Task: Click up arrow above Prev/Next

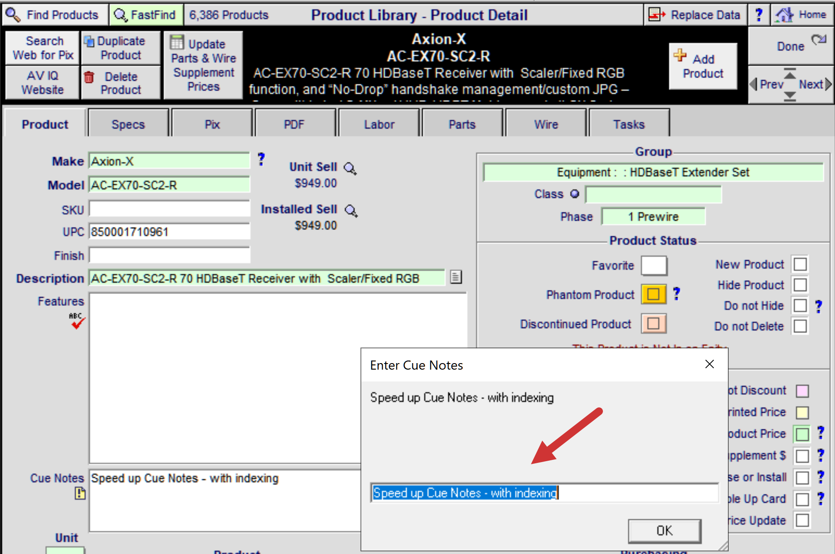Action: point(790,73)
